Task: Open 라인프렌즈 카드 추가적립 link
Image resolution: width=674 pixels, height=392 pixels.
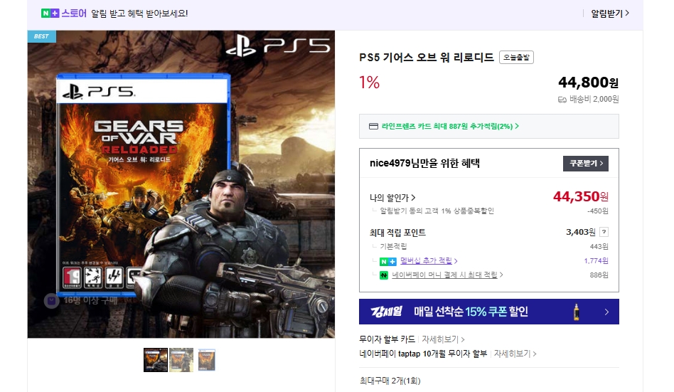Action: point(450,126)
